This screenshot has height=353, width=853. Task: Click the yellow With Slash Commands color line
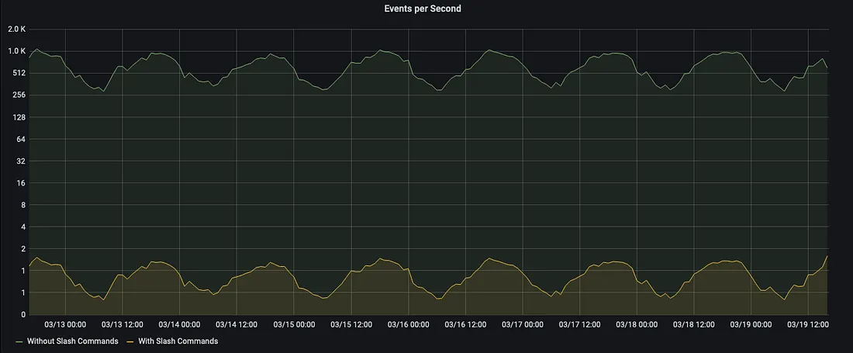click(x=133, y=341)
